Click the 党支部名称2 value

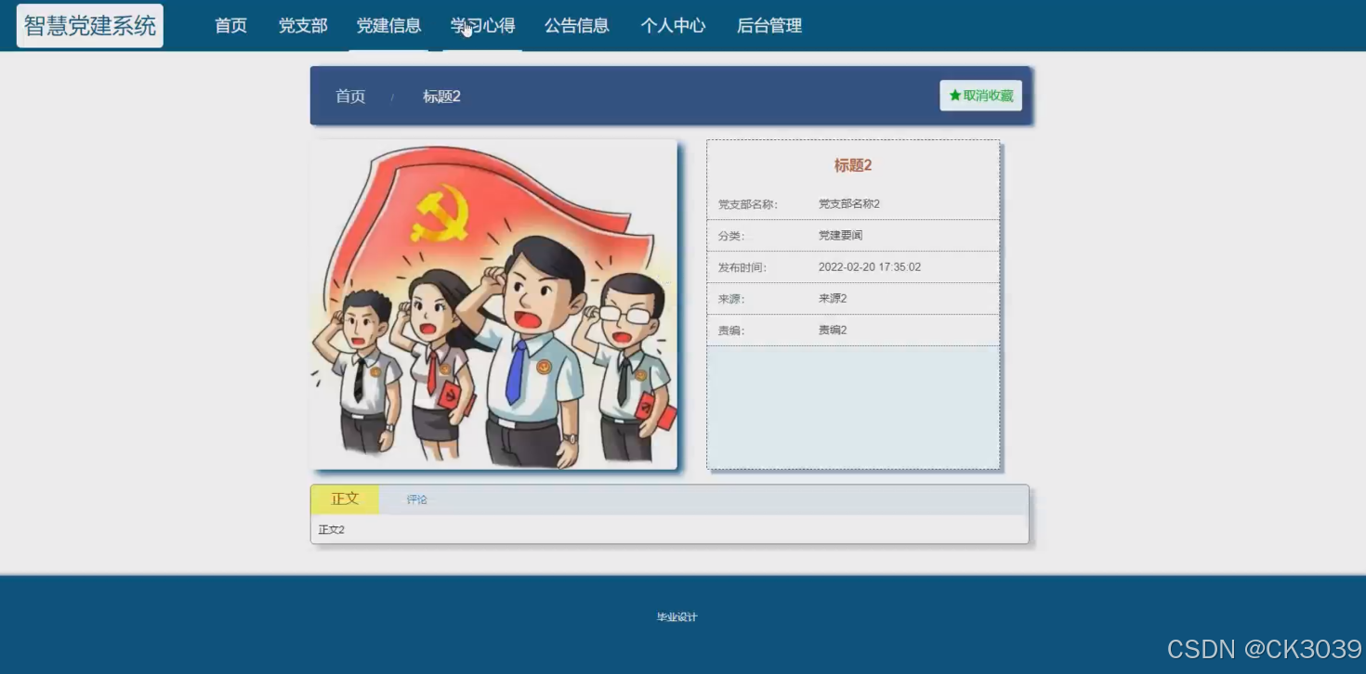click(x=849, y=204)
